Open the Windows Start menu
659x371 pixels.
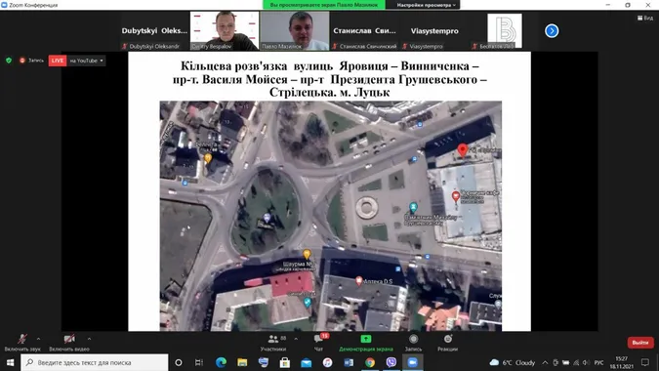click(10, 362)
